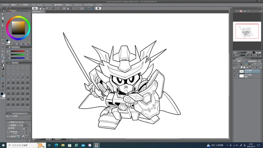Toggle snap to ruler icon in command bar

(86, 8)
